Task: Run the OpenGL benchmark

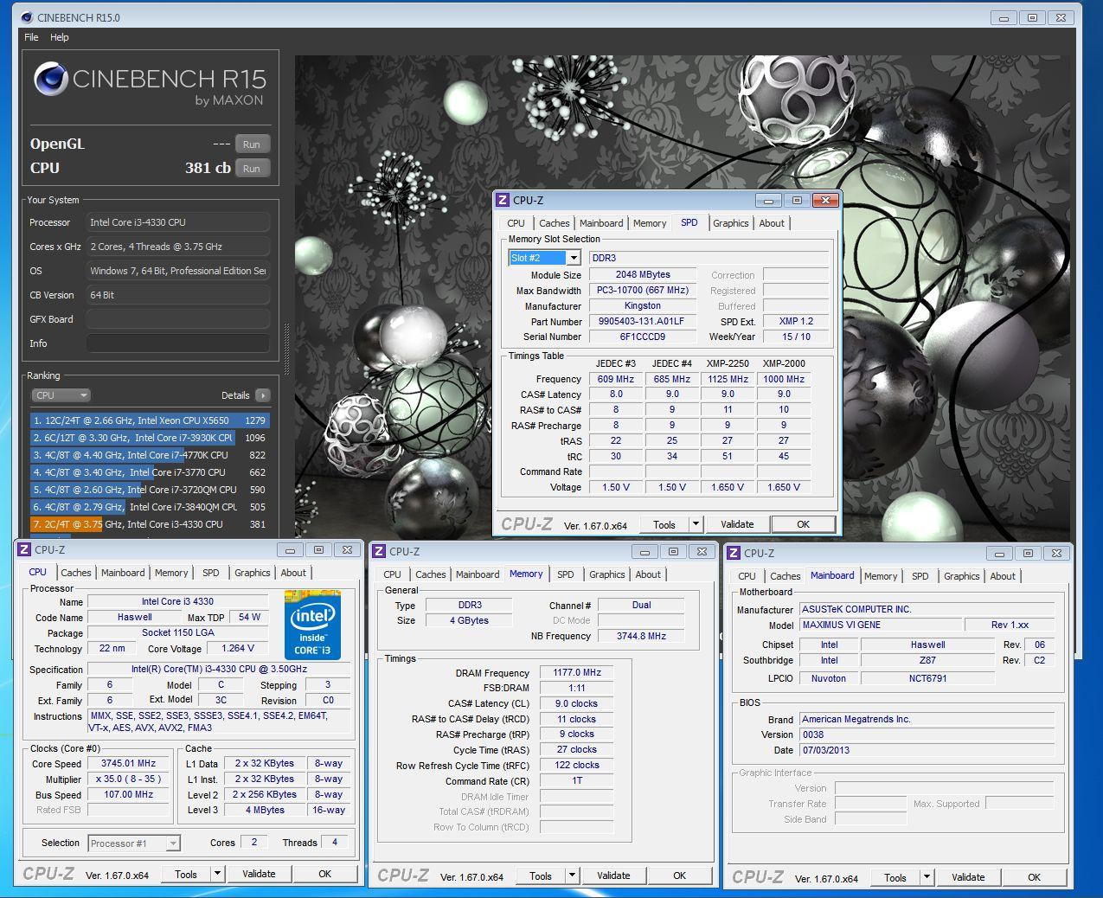Action: click(x=252, y=144)
